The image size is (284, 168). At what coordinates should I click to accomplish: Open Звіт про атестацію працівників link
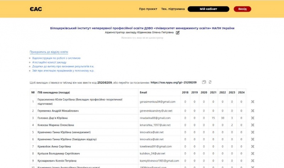point(63,71)
